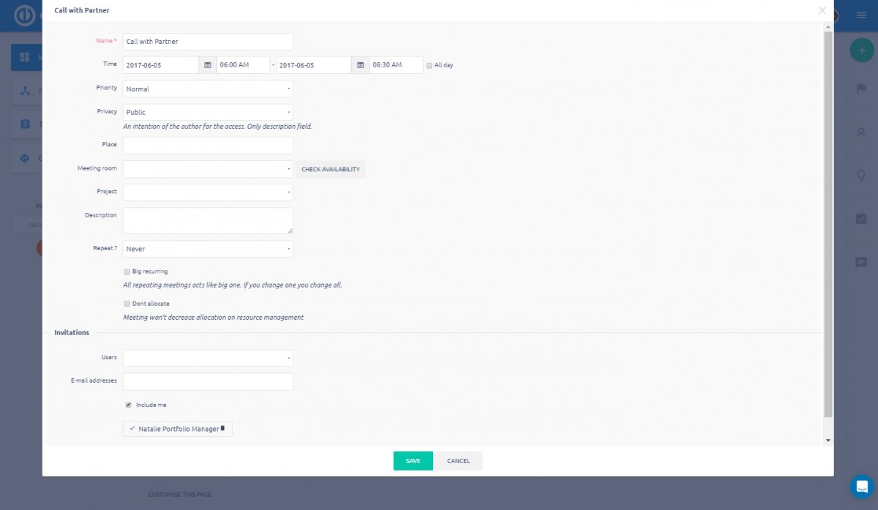Viewport: 878px width, 510px height.
Task: Open the hamburger menu at top right
Action: point(861,15)
